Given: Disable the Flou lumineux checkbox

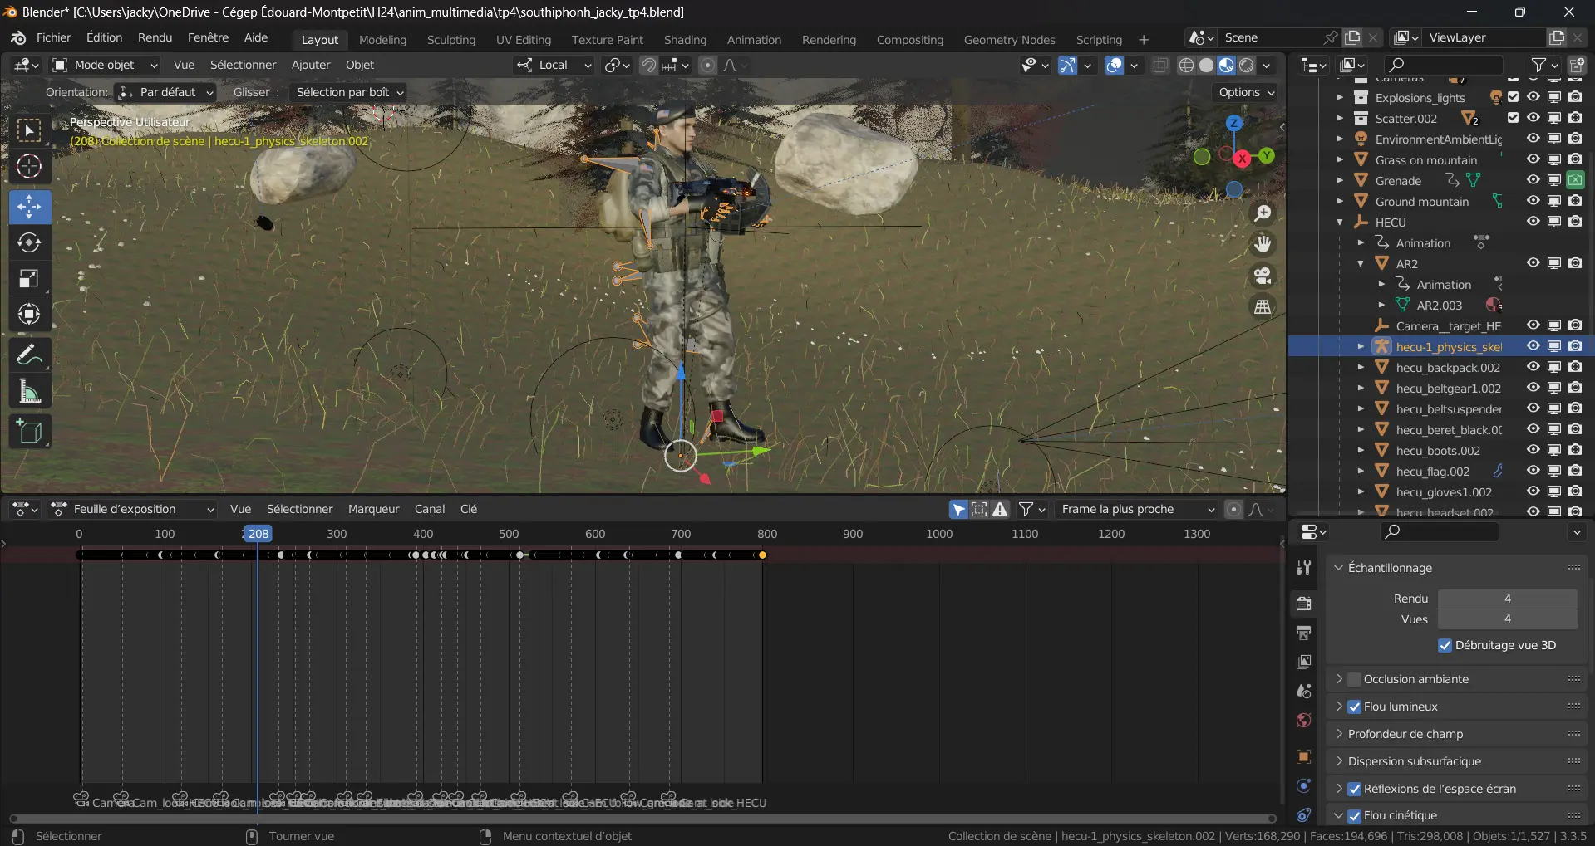Looking at the screenshot, I should tap(1355, 707).
